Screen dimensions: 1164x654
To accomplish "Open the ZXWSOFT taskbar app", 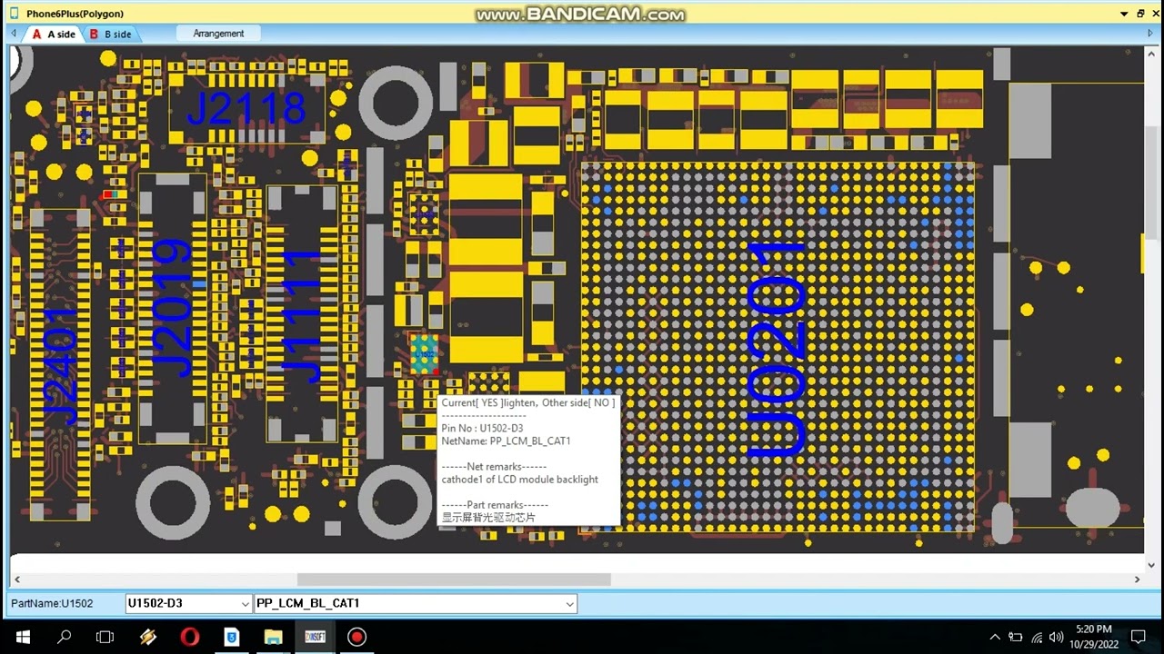I will click(315, 637).
